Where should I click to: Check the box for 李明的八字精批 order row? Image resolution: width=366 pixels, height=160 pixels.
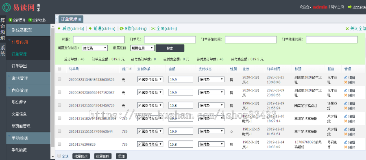point(59,118)
